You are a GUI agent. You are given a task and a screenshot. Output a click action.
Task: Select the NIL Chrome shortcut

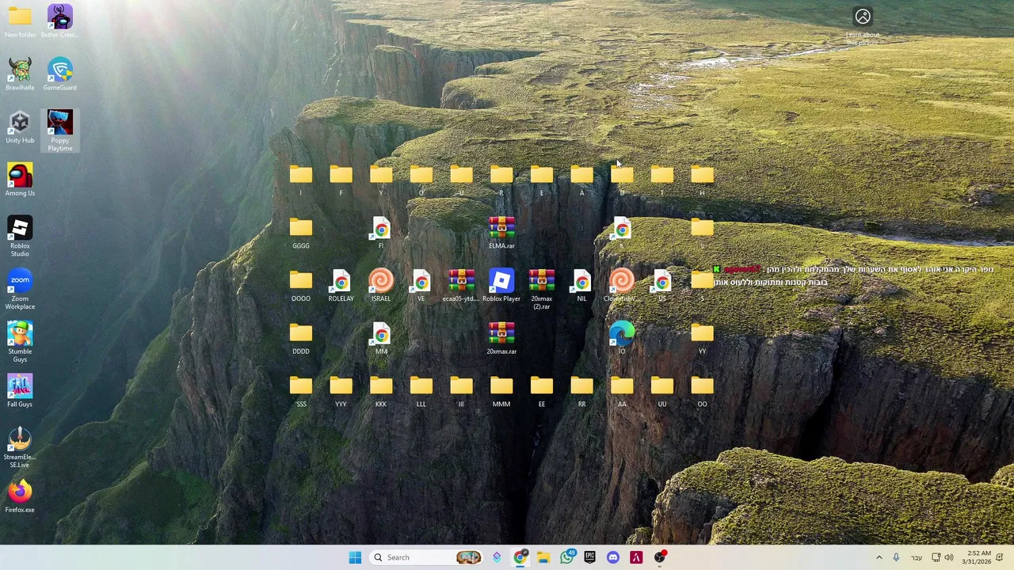581,285
